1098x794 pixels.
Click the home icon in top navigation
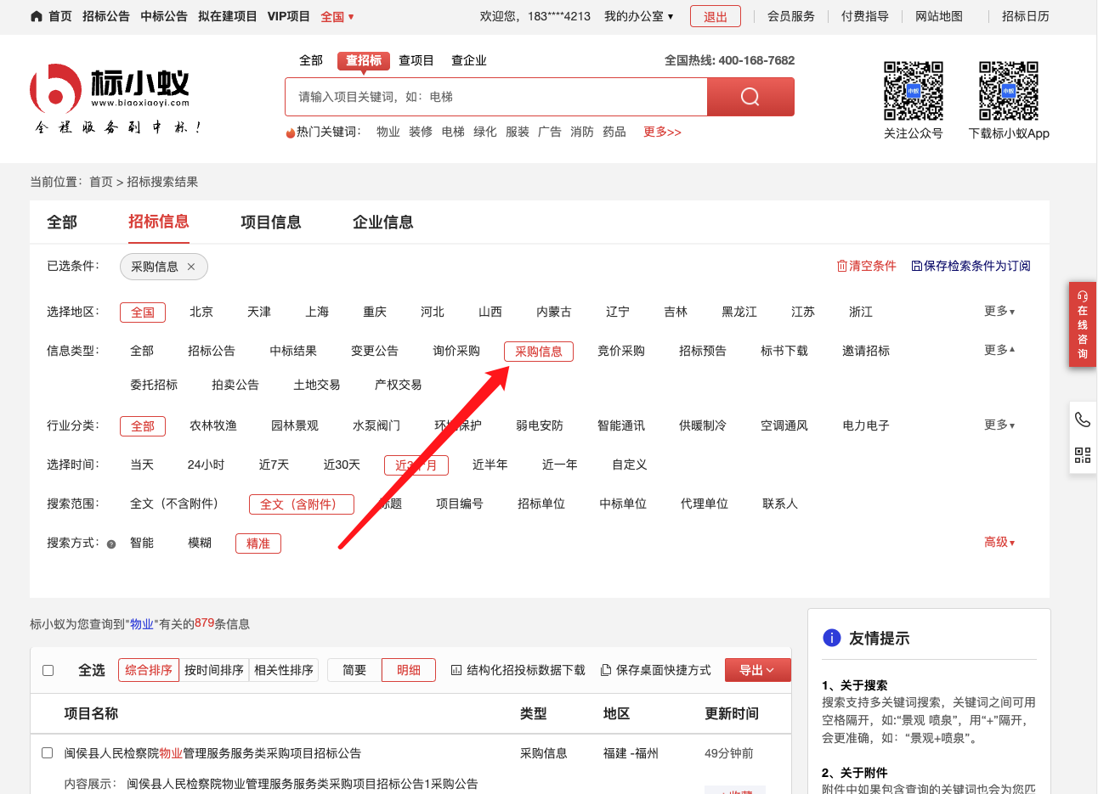pyautogui.click(x=37, y=16)
